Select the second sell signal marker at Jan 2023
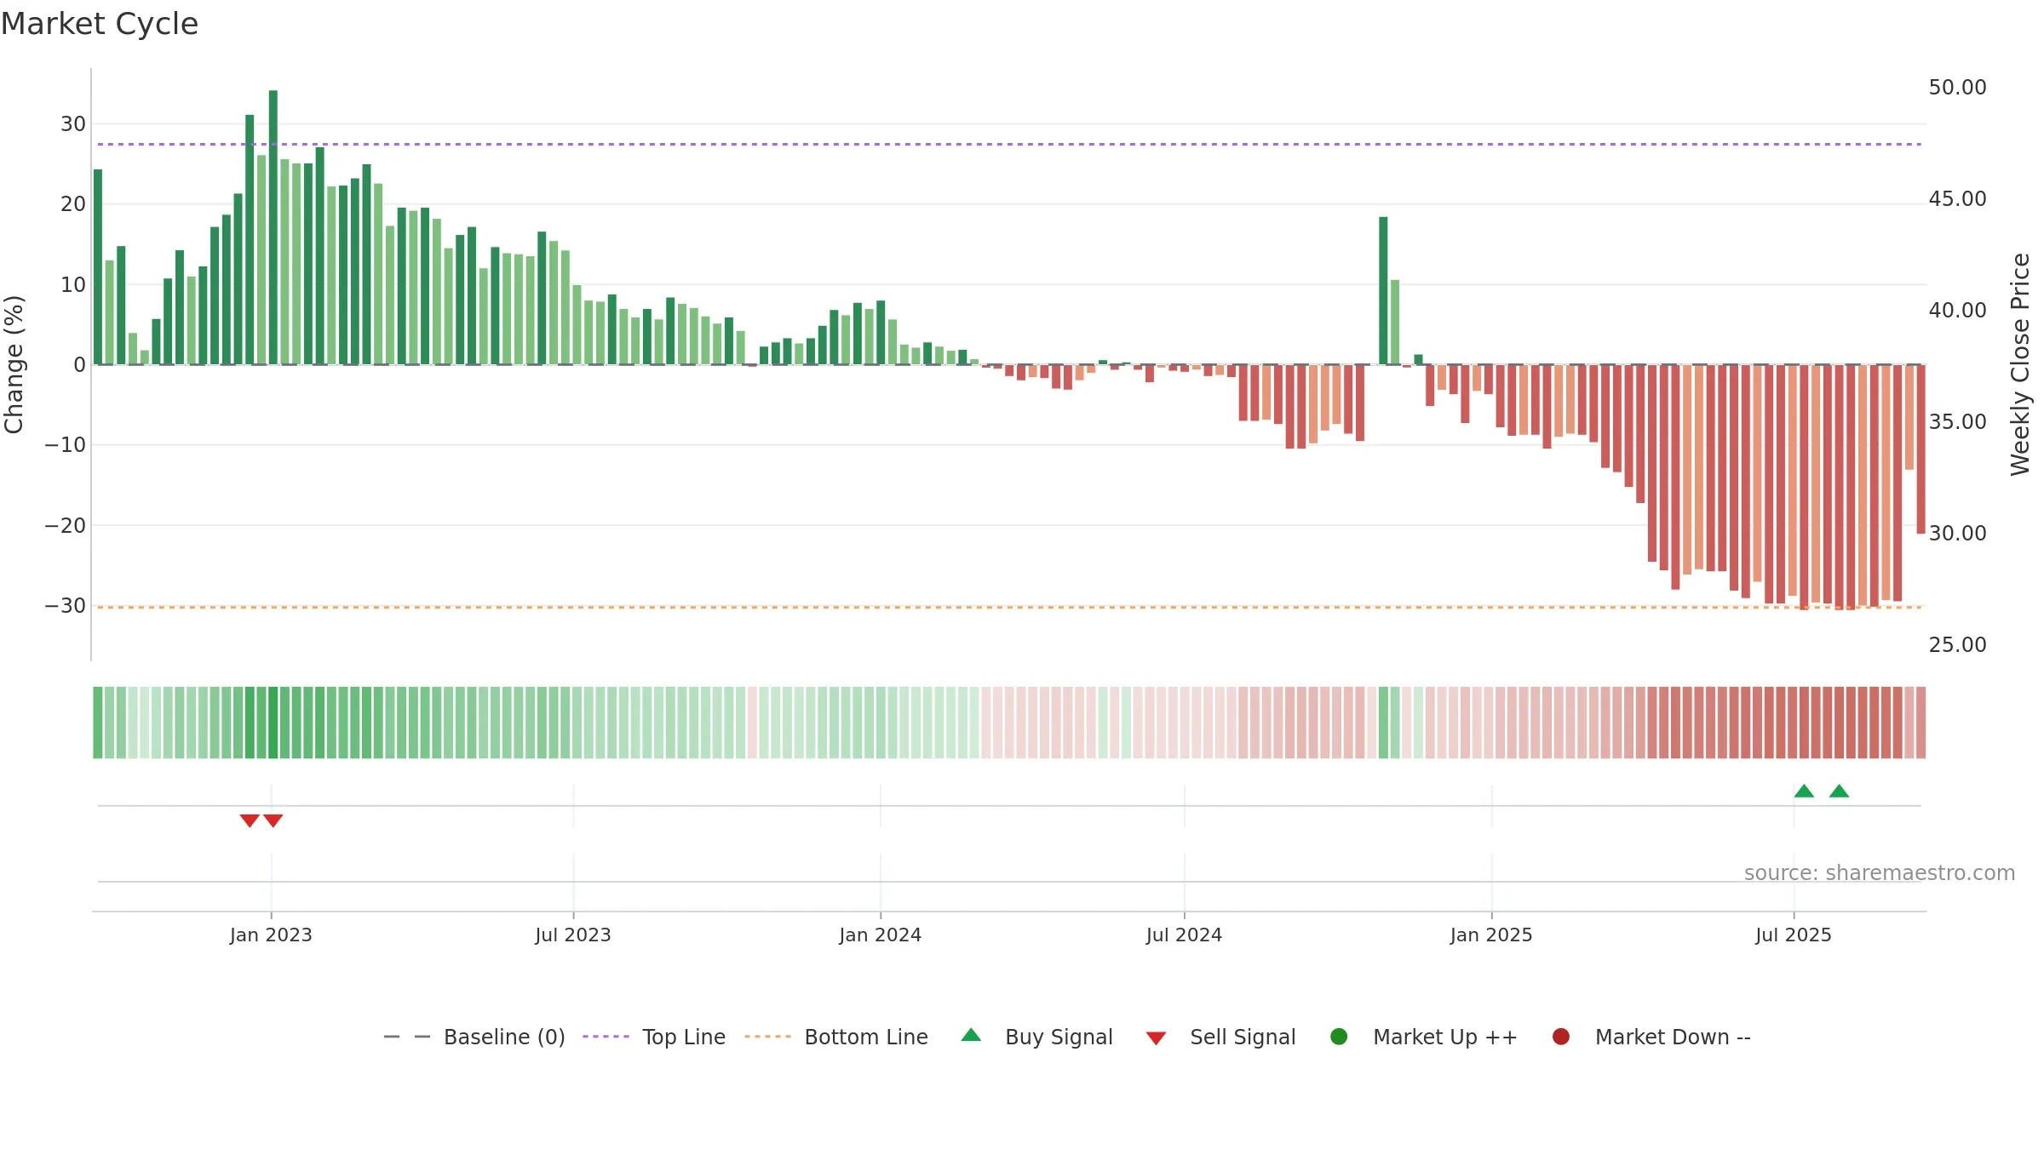Image resolution: width=2044 pixels, height=1149 pixels. click(x=273, y=820)
